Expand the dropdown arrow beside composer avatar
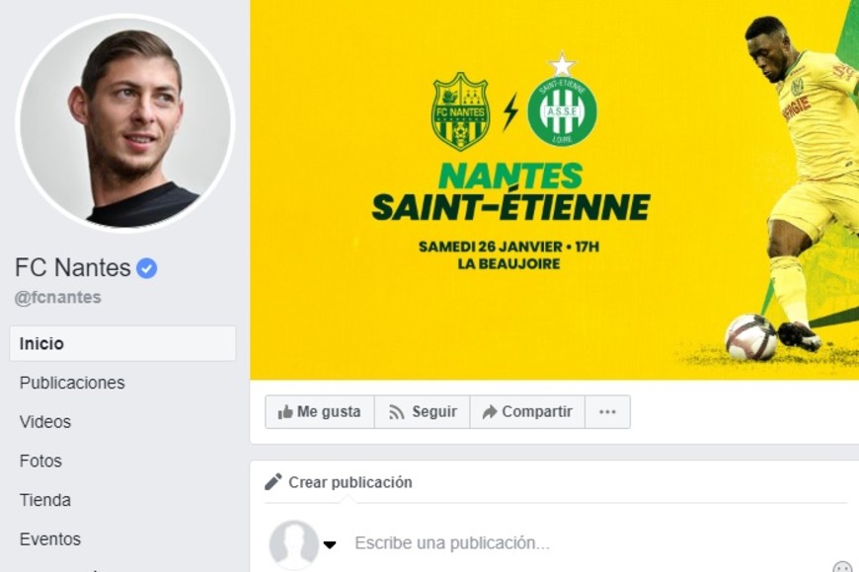Image resolution: width=859 pixels, height=572 pixels. (x=330, y=544)
